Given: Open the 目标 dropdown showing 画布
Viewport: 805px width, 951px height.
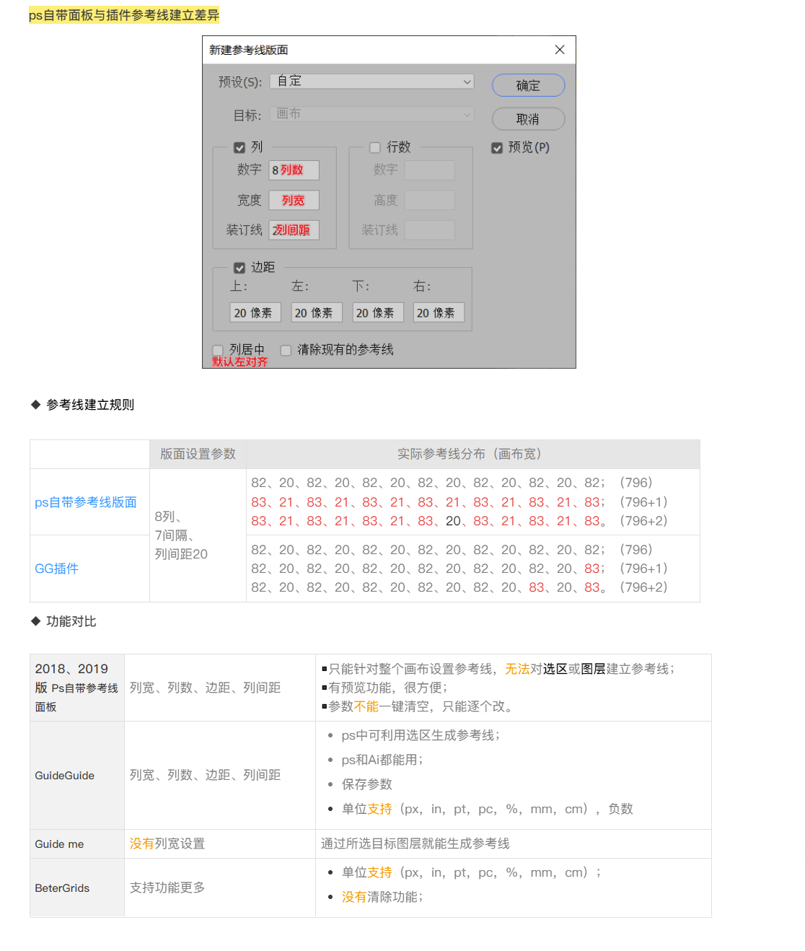Looking at the screenshot, I should tap(372, 114).
